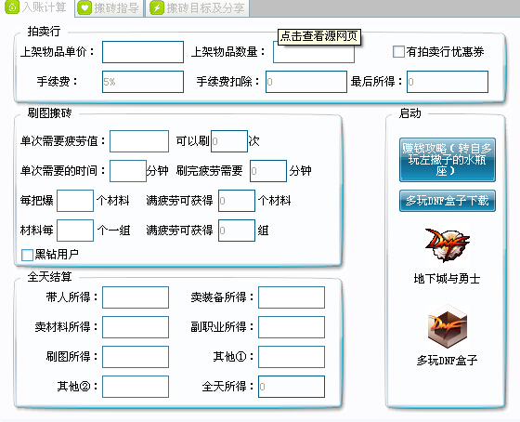Launch the 地下城与勇士 DNF game icon
The height and width of the screenshot is (422, 520).
pyautogui.click(x=447, y=245)
